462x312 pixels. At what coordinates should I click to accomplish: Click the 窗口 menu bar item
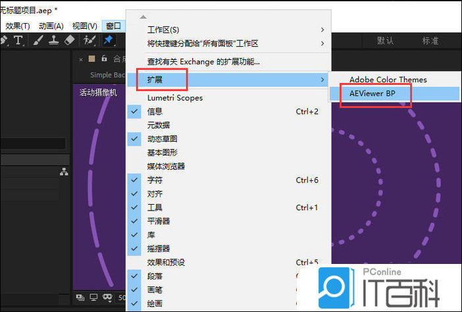pos(113,26)
